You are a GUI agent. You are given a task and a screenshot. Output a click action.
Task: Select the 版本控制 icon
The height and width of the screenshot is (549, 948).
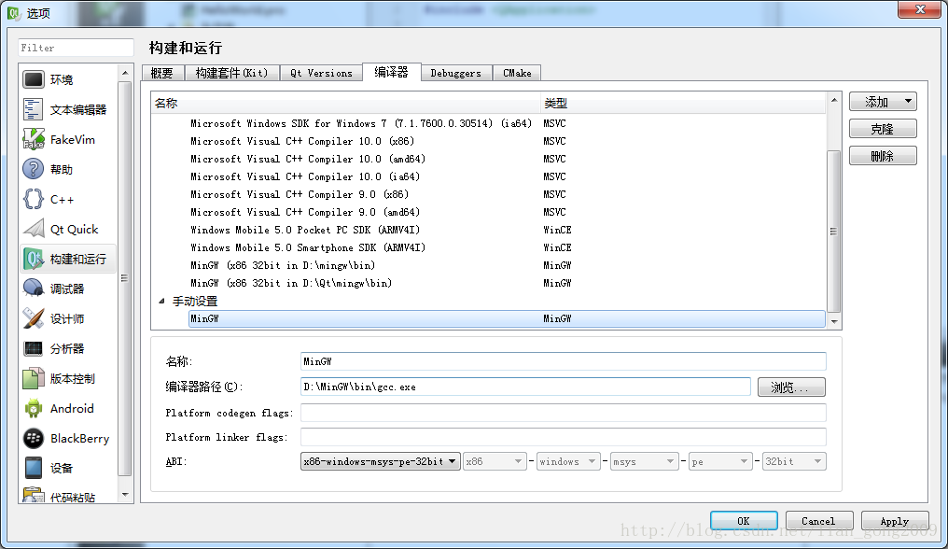pyautogui.click(x=34, y=378)
